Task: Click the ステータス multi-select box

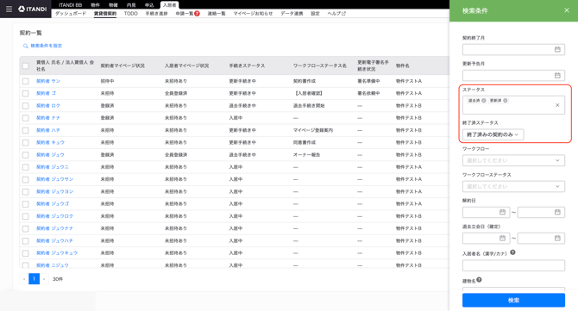Action: (x=513, y=104)
